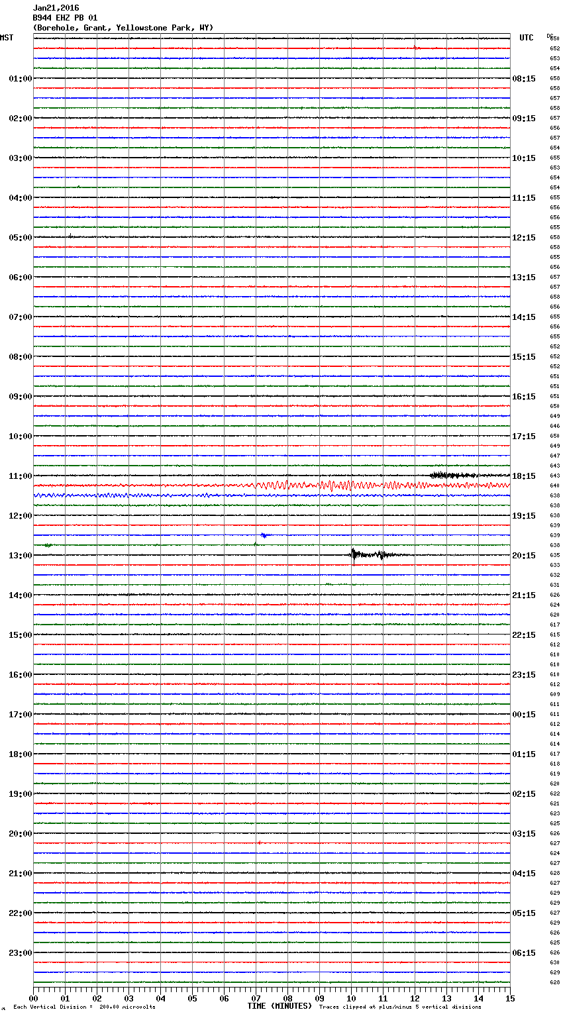Viewport: 563px width, 1016px height.
Task: Select the 01:00 MST time label
Action: pyautogui.click(x=21, y=79)
